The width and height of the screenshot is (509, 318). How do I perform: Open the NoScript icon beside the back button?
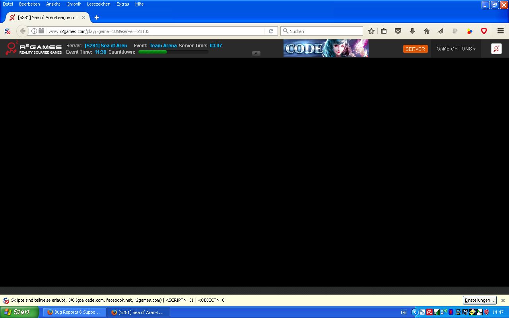pos(7,31)
